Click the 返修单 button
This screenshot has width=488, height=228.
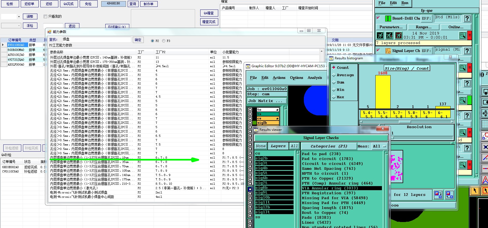pyautogui.click(x=29, y=4)
